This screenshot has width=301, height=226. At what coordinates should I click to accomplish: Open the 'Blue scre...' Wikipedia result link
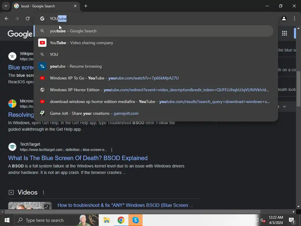click(x=21, y=67)
